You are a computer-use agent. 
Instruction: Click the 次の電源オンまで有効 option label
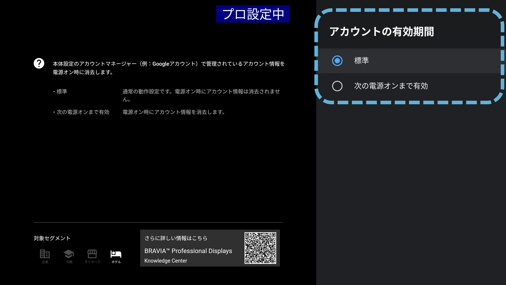click(x=391, y=86)
